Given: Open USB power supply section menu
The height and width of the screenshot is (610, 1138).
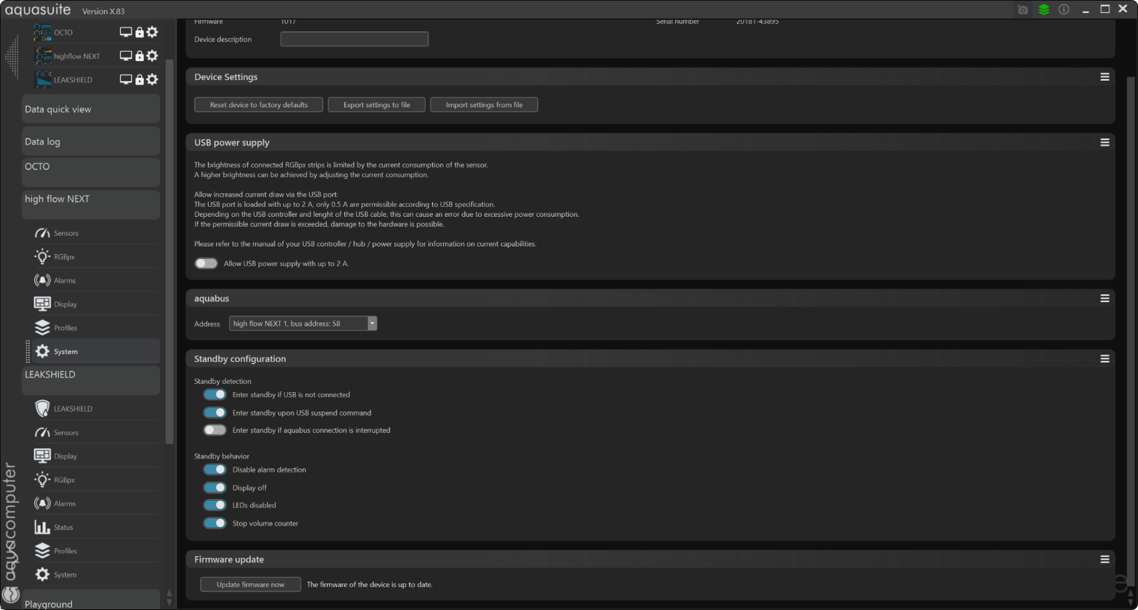Looking at the screenshot, I should [1105, 142].
